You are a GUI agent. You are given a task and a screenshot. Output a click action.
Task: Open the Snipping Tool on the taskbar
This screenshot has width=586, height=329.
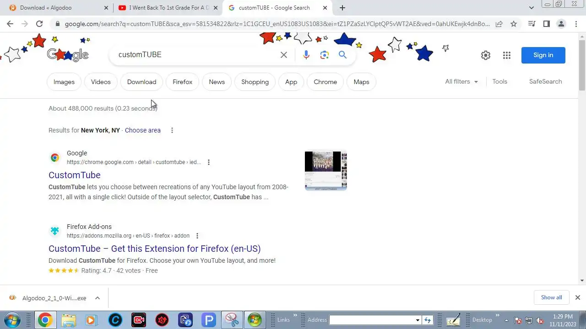pyautogui.click(x=232, y=320)
